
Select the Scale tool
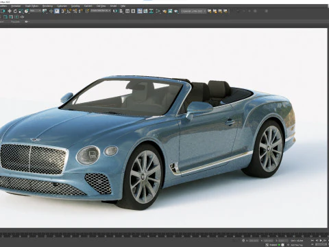[x=21, y=11]
